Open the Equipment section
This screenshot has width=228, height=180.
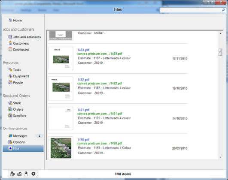point(18,76)
